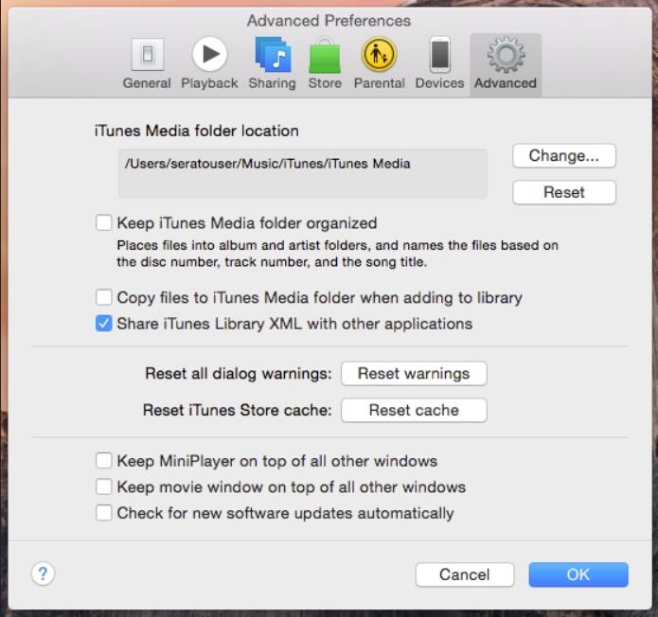The height and width of the screenshot is (617, 658).
Task: Click the Reset warnings button
Action: tap(414, 374)
